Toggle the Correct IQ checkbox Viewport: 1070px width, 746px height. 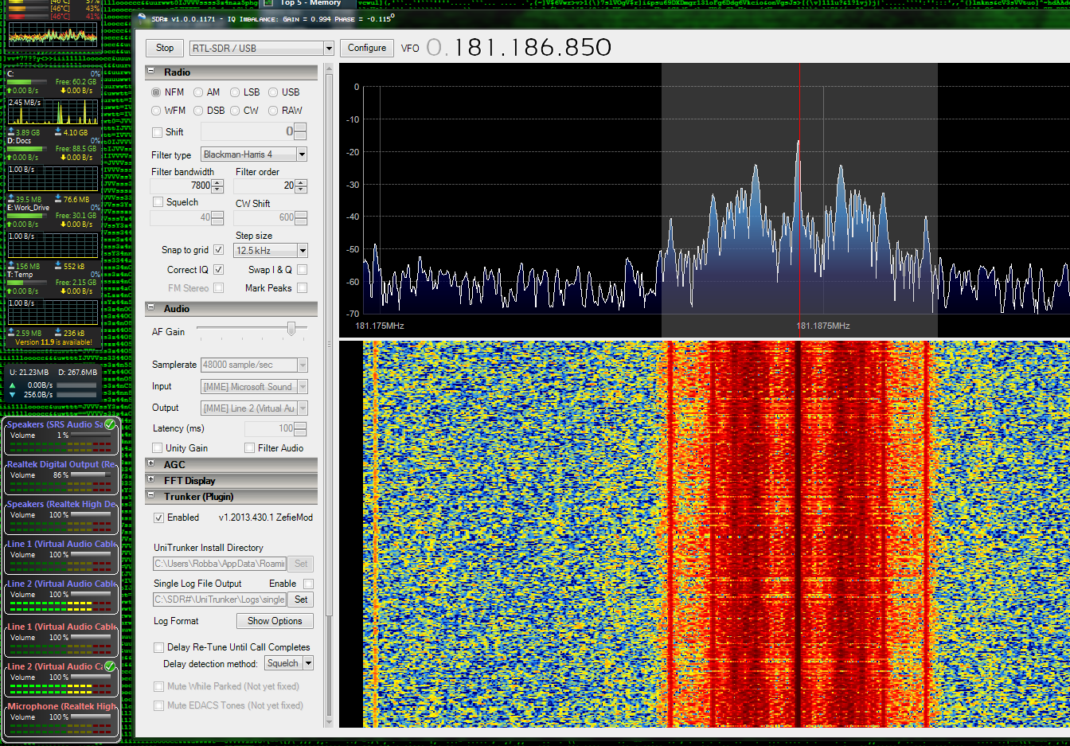pos(218,270)
